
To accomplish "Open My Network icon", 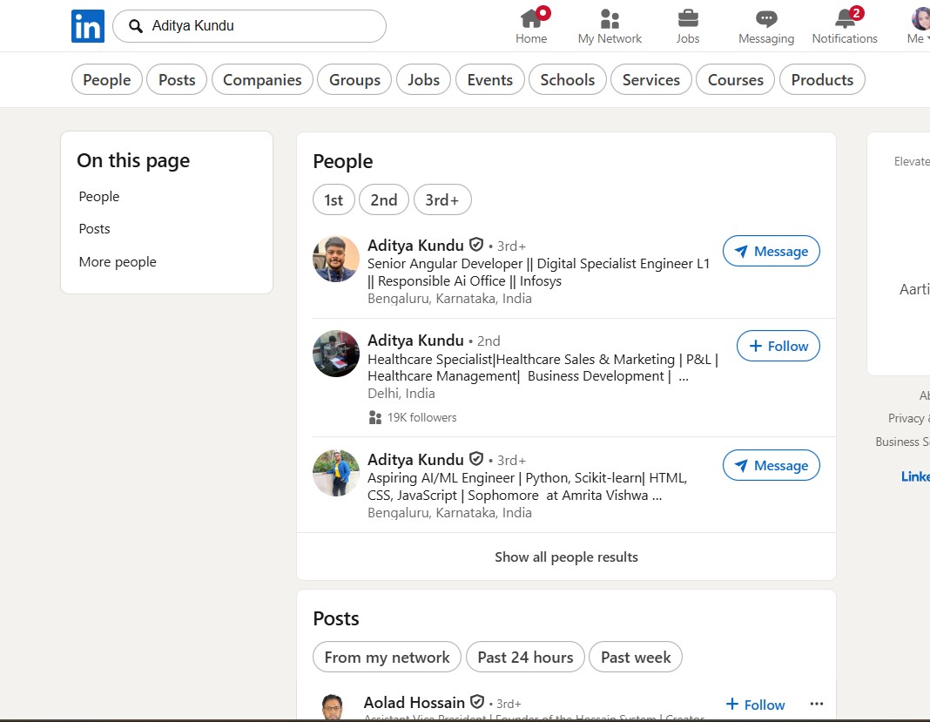I will 610,18.
